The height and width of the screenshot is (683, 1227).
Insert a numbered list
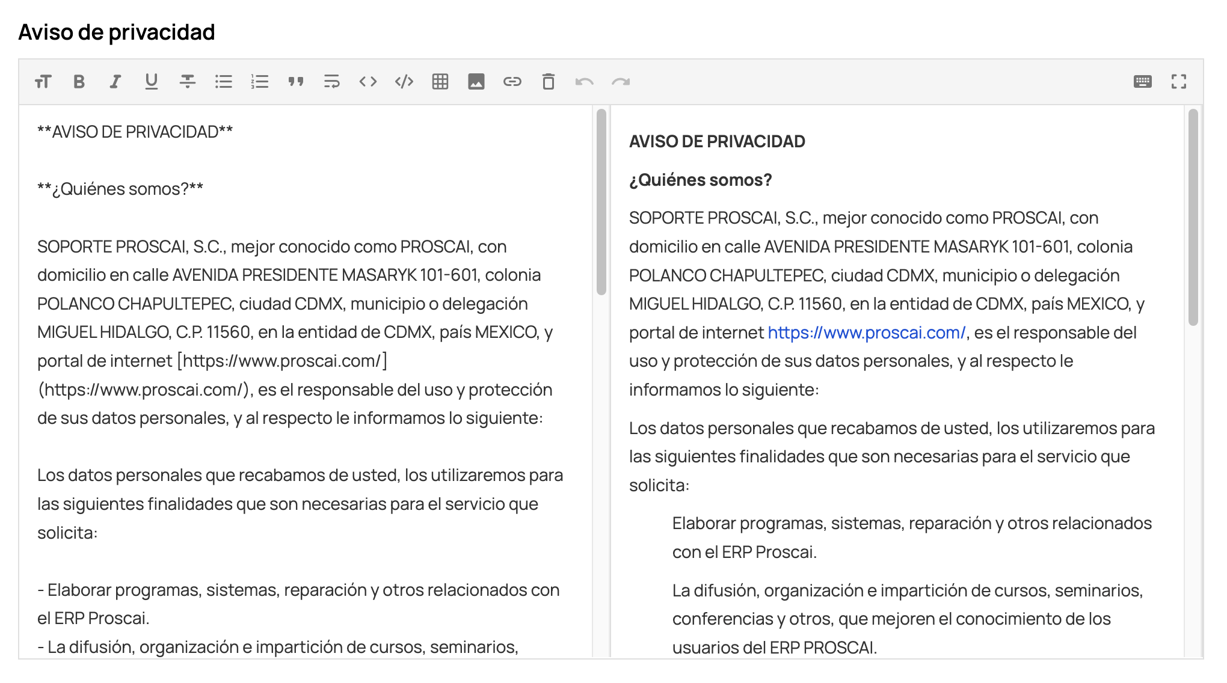259,82
